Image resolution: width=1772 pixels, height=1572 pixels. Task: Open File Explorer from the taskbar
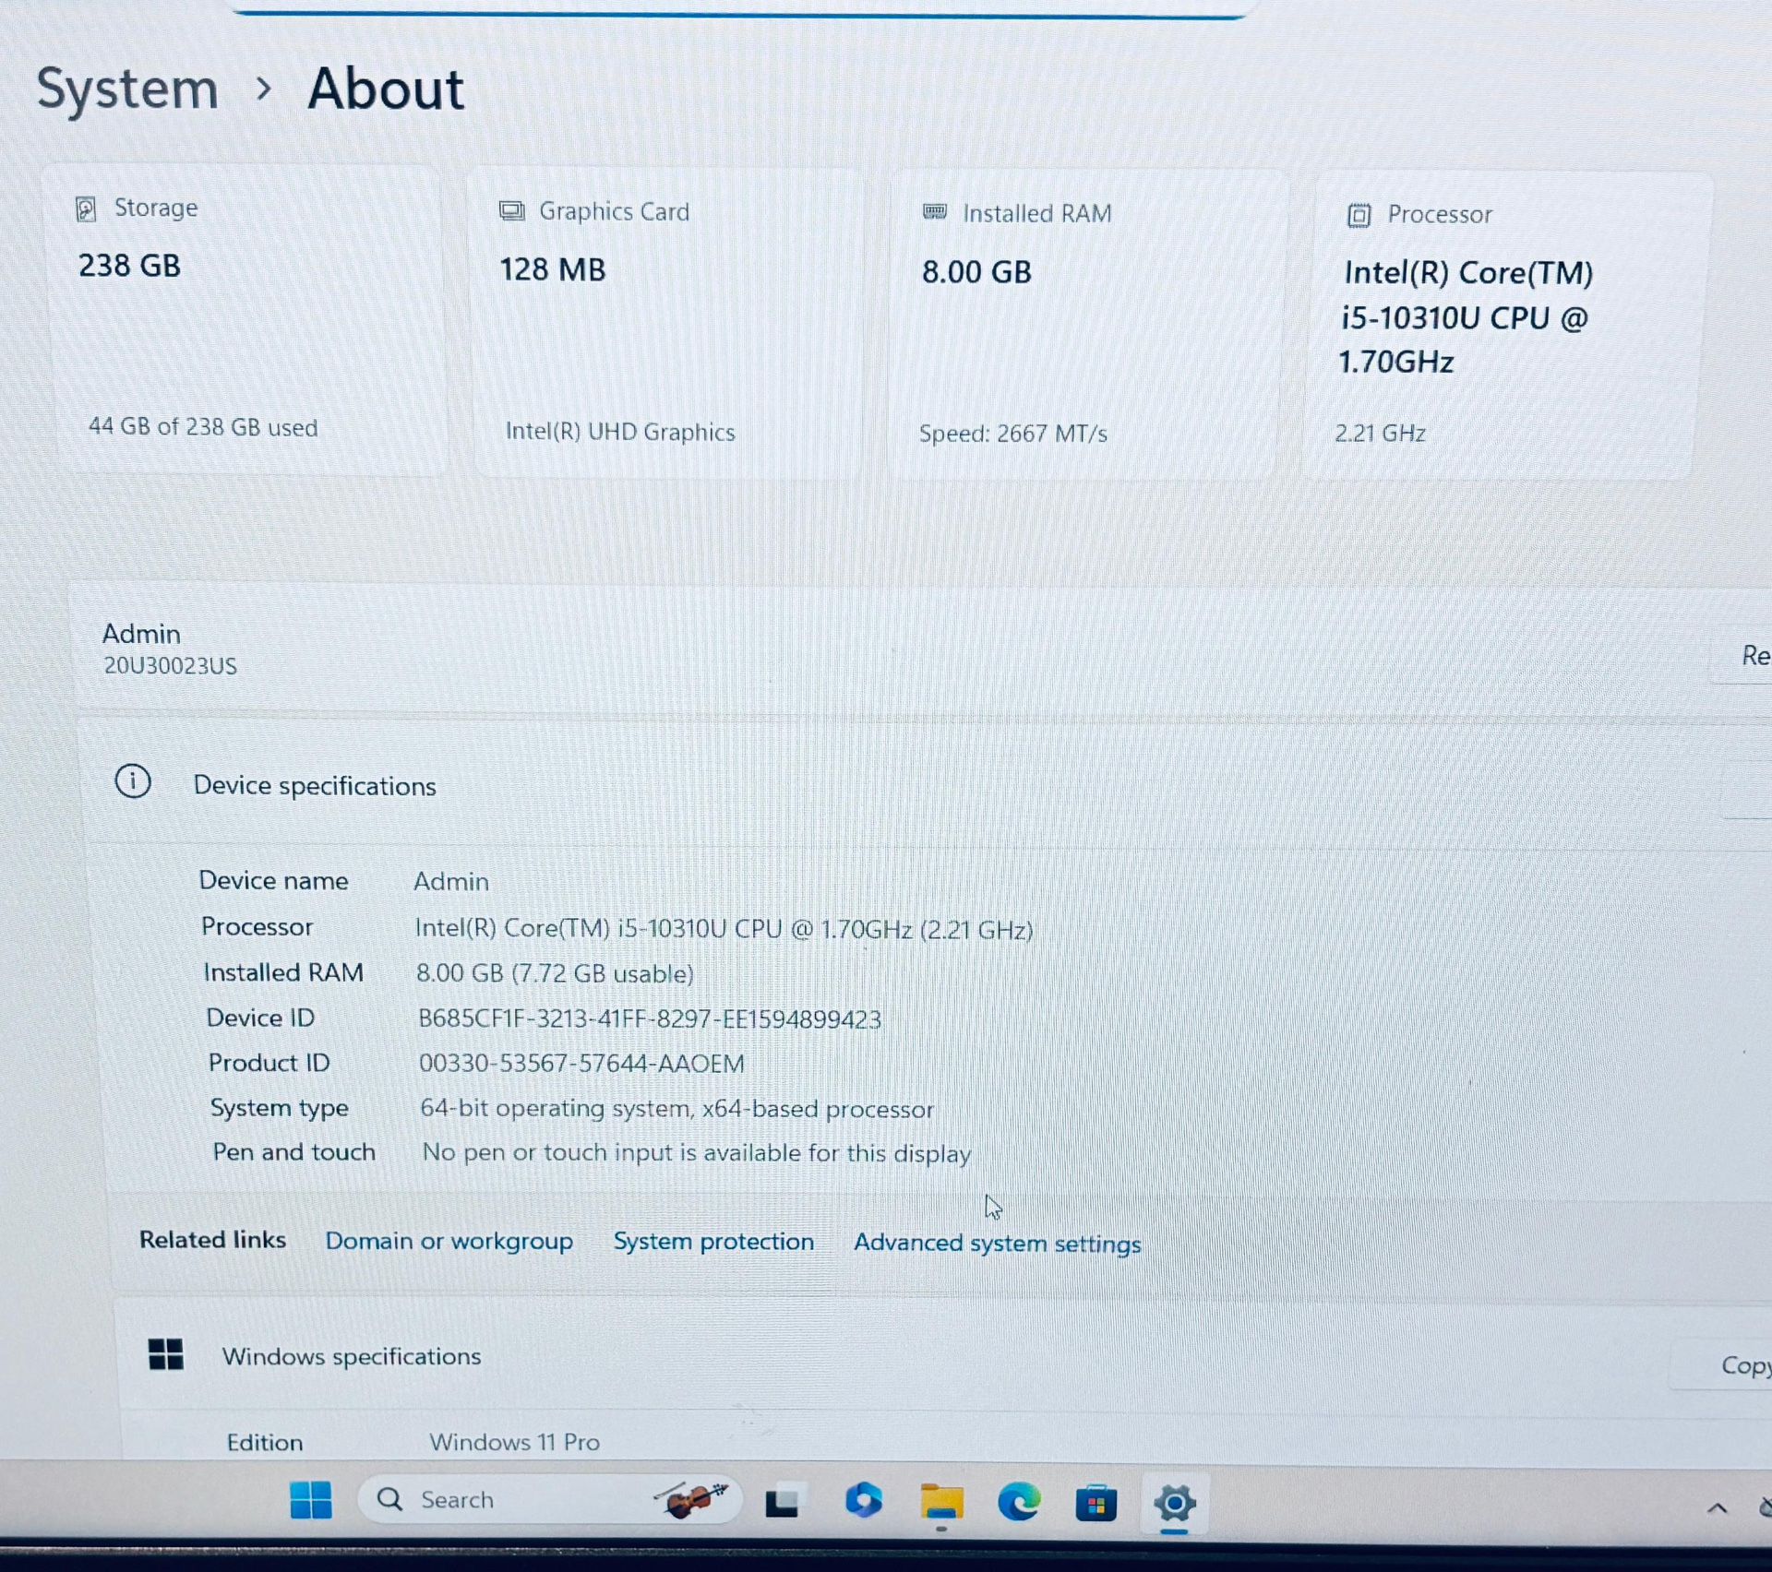pyautogui.click(x=940, y=1502)
